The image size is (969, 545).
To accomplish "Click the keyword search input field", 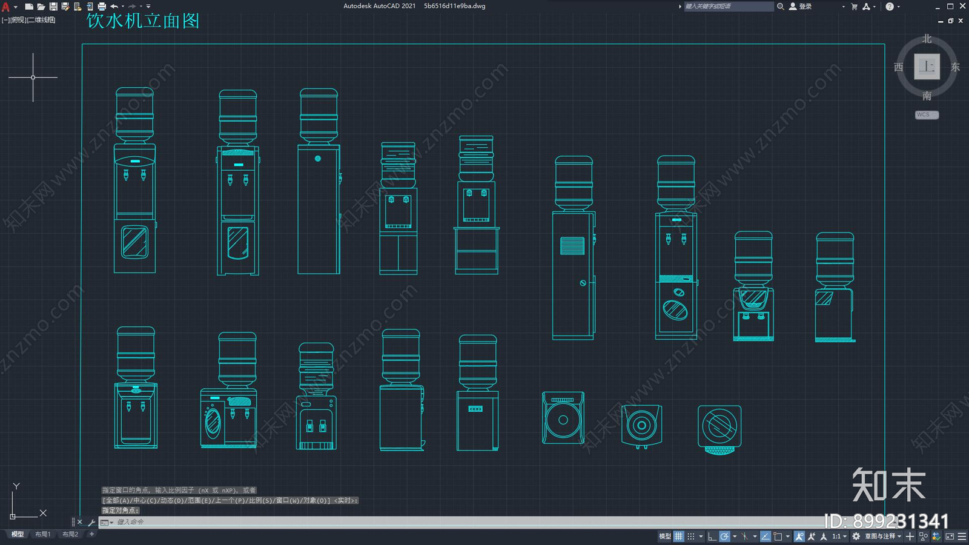I will click(729, 6).
